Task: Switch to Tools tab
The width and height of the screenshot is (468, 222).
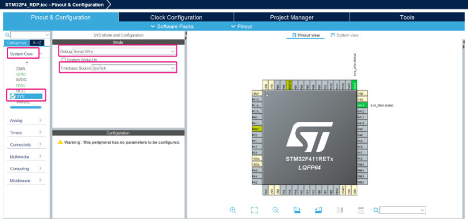Action: (x=407, y=17)
